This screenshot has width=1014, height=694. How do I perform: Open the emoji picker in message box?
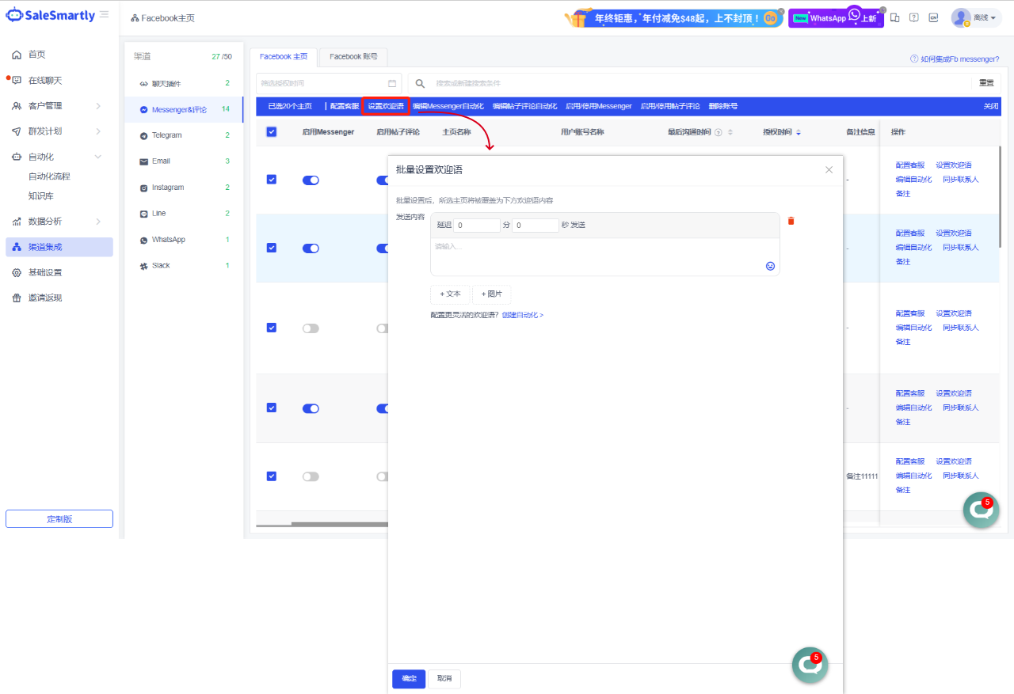pos(770,266)
